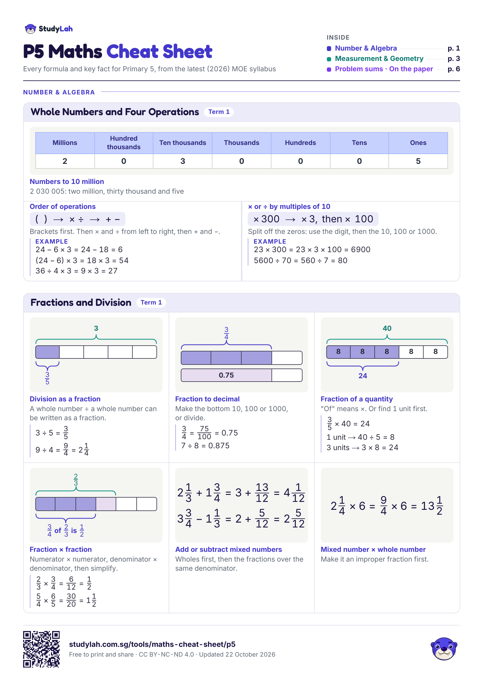
Task: Click the × or ÷ by multiples of 10 heading
Action: 289,206
